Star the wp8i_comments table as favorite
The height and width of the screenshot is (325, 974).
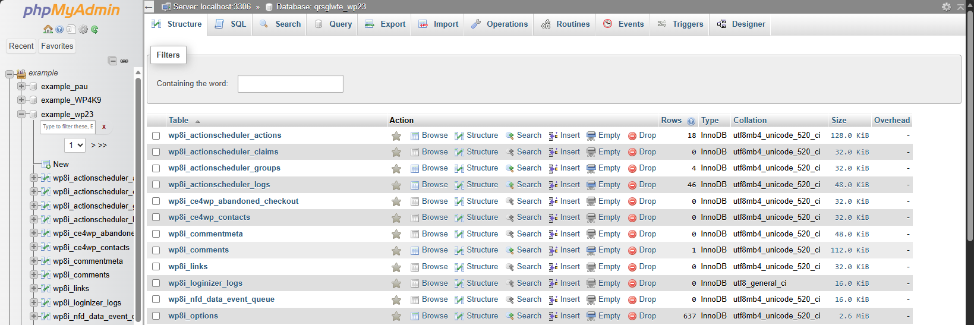[396, 250]
